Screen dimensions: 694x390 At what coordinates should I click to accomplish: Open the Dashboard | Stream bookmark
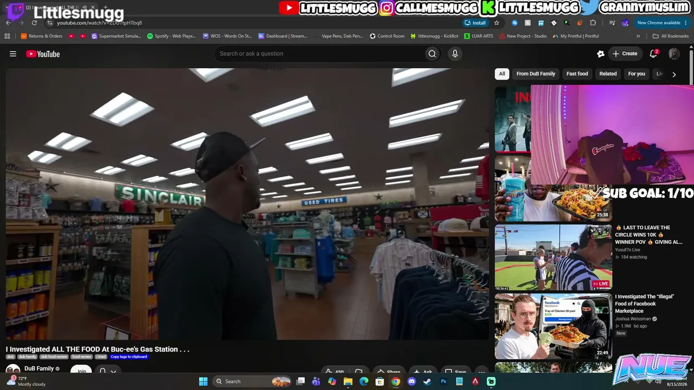pos(282,36)
